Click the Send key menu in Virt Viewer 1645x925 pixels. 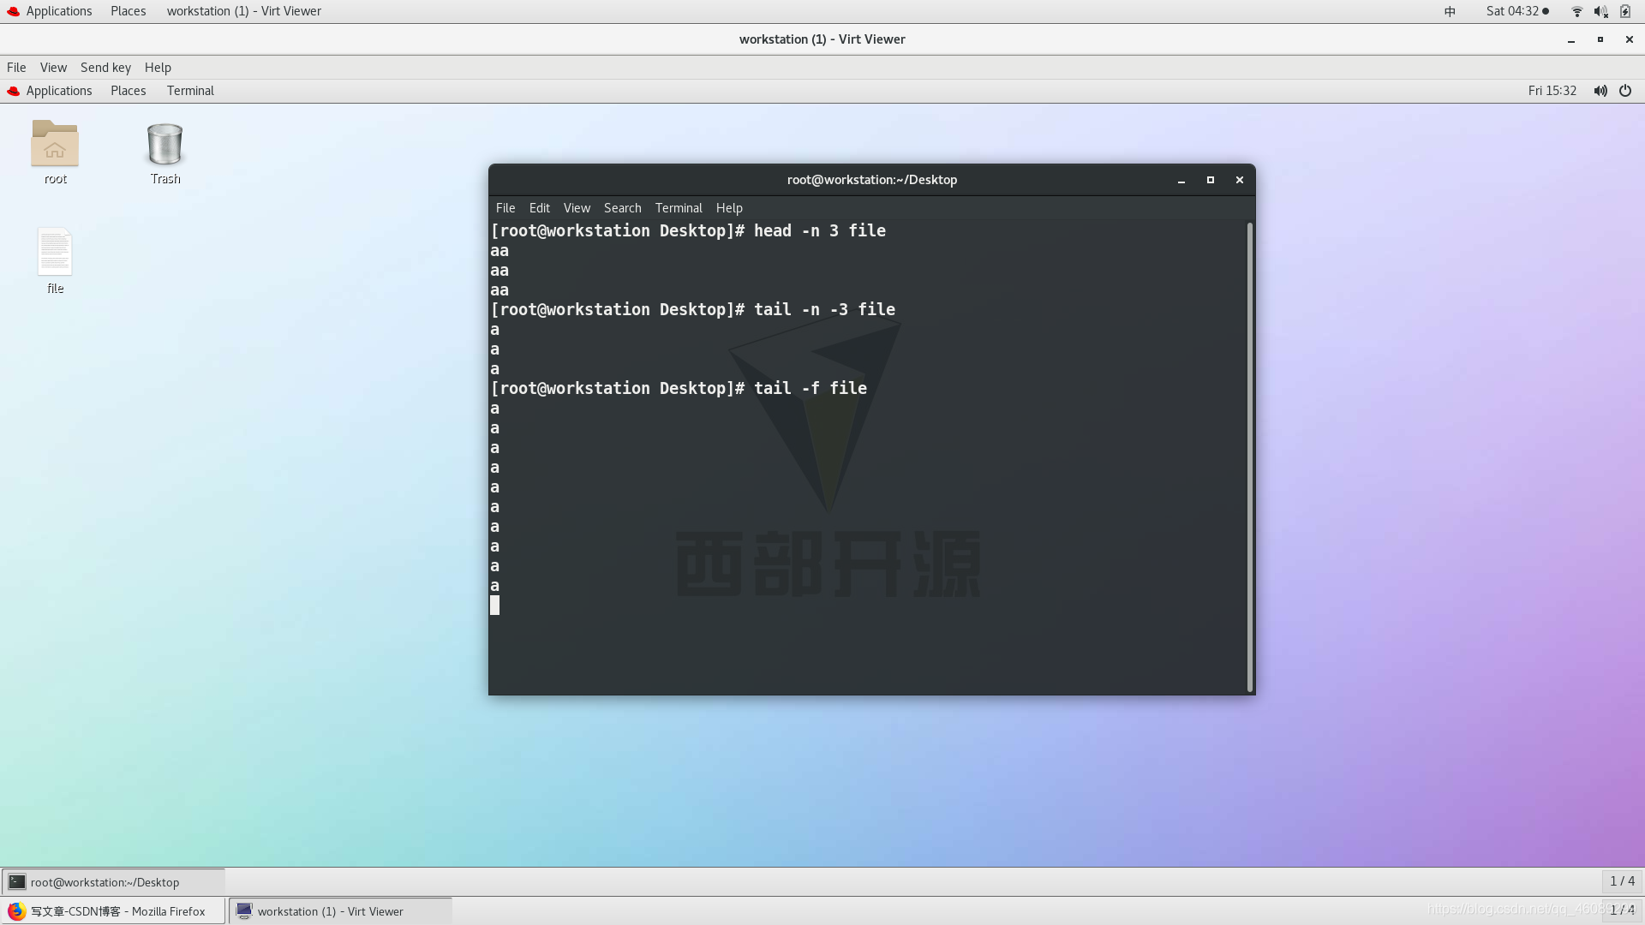[x=105, y=67]
